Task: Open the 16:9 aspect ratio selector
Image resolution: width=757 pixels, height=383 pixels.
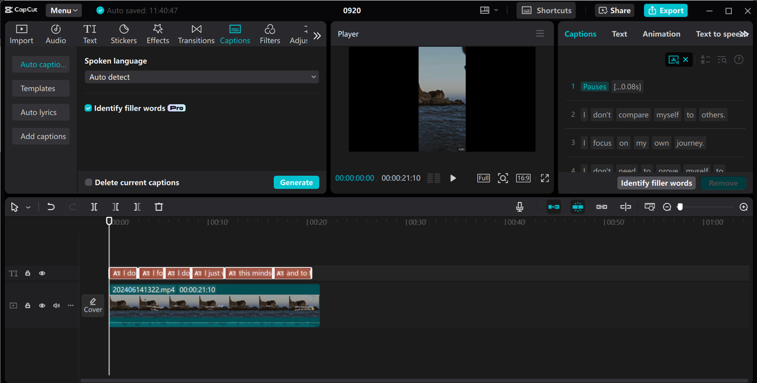Action: tap(523, 178)
